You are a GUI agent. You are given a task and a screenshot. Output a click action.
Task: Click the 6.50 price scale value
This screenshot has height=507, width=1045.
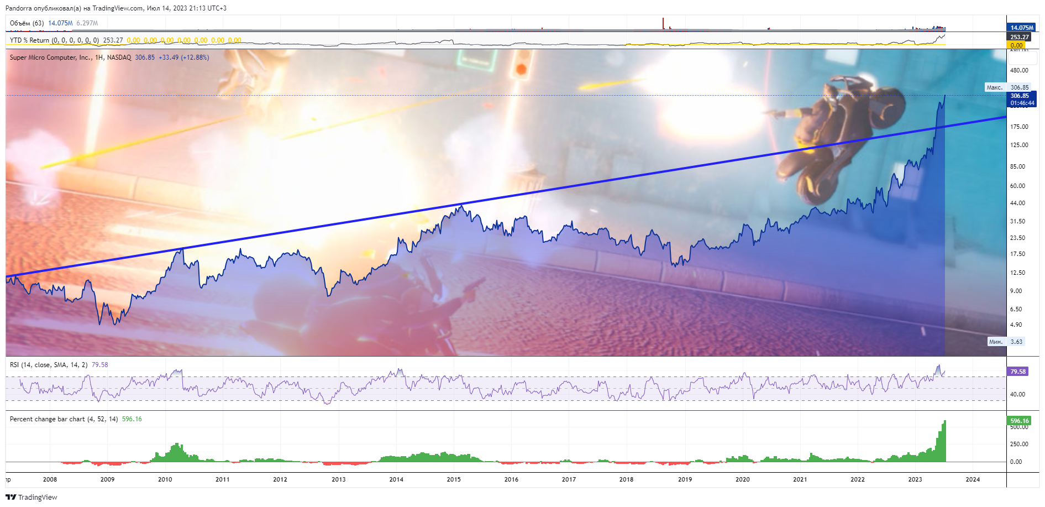[x=1016, y=309]
